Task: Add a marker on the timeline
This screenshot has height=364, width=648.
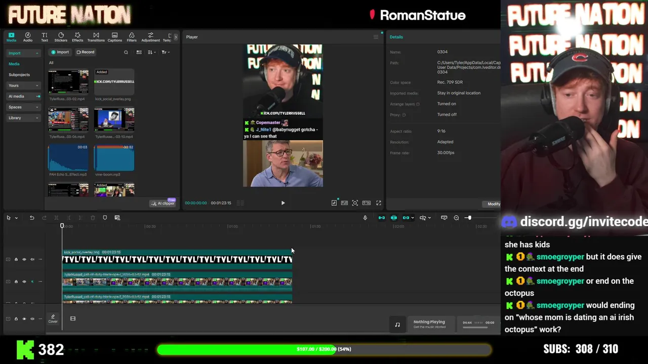Action: tap(105, 218)
